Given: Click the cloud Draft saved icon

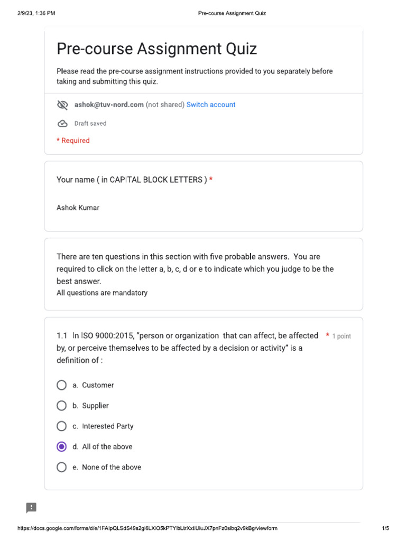Looking at the screenshot, I should 62,124.
